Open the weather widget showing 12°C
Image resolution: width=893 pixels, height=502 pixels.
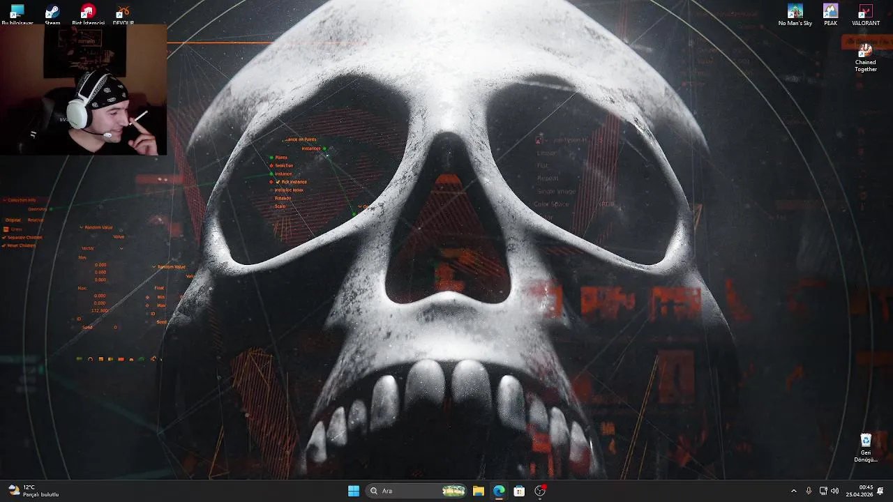point(33,491)
